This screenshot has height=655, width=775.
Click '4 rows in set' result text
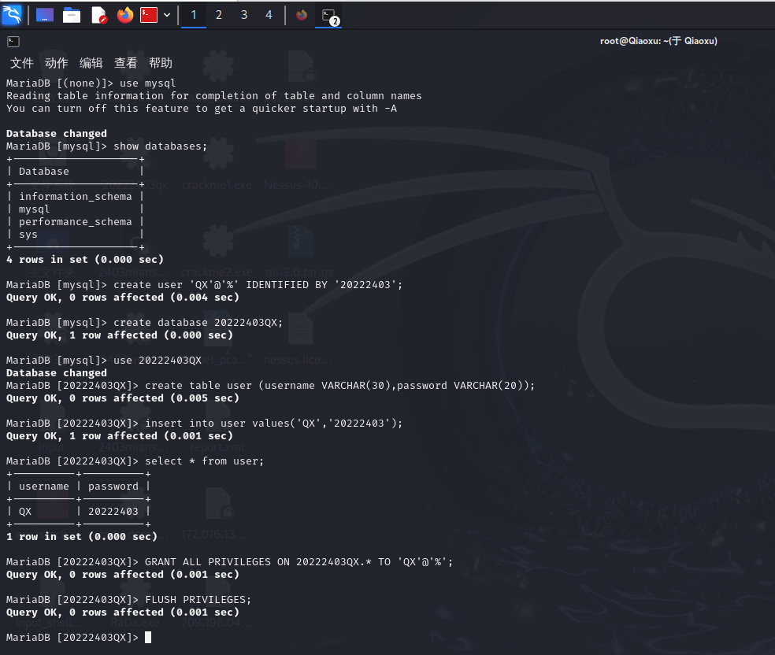pos(84,260)
